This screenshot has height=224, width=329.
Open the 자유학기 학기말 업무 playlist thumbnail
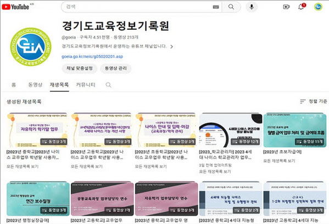37,130
